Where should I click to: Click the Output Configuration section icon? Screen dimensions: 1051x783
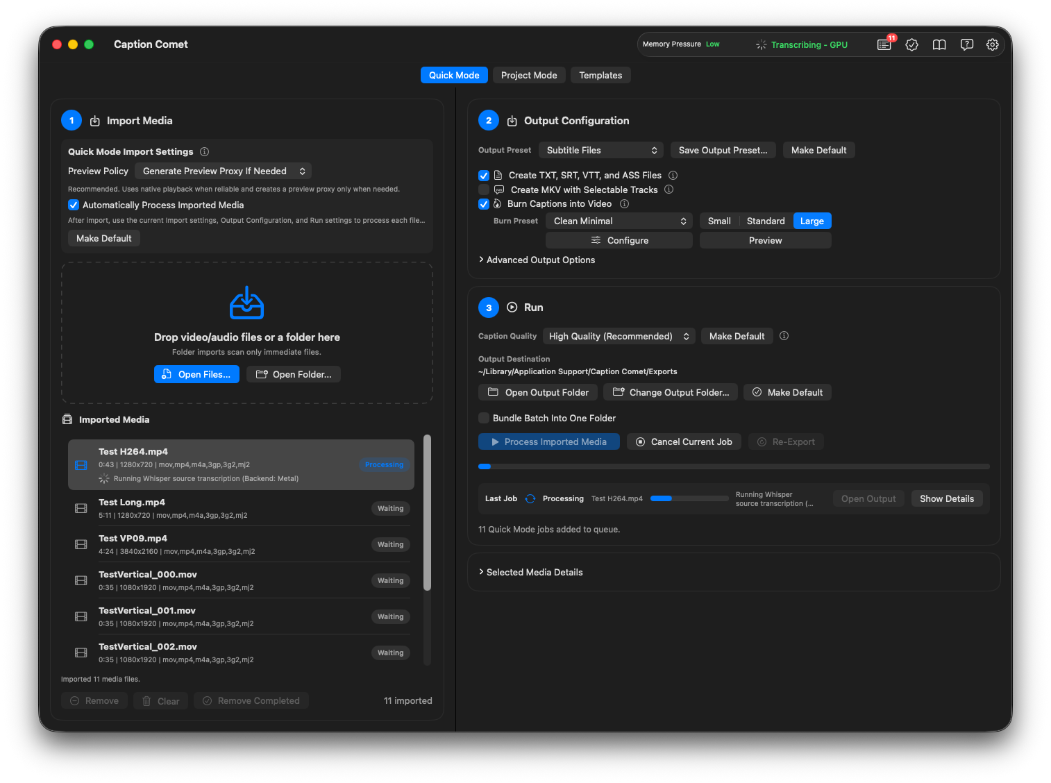[x=512, y=121]
